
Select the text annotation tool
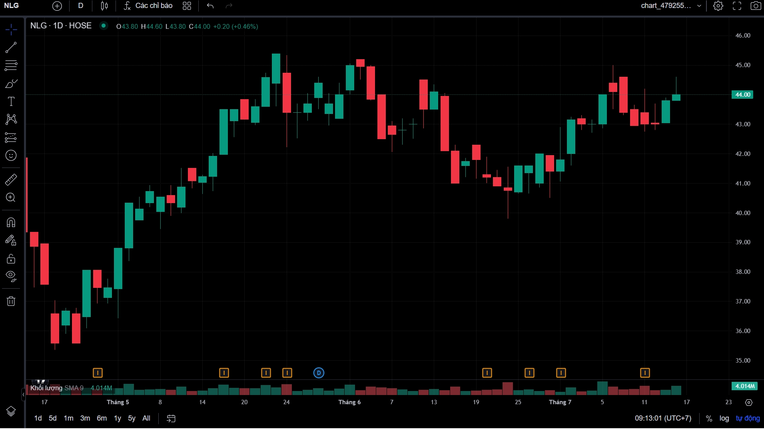[x=11, y=102]
